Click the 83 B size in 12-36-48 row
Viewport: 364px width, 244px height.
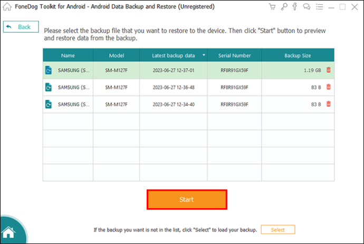[x=316, y=87]
